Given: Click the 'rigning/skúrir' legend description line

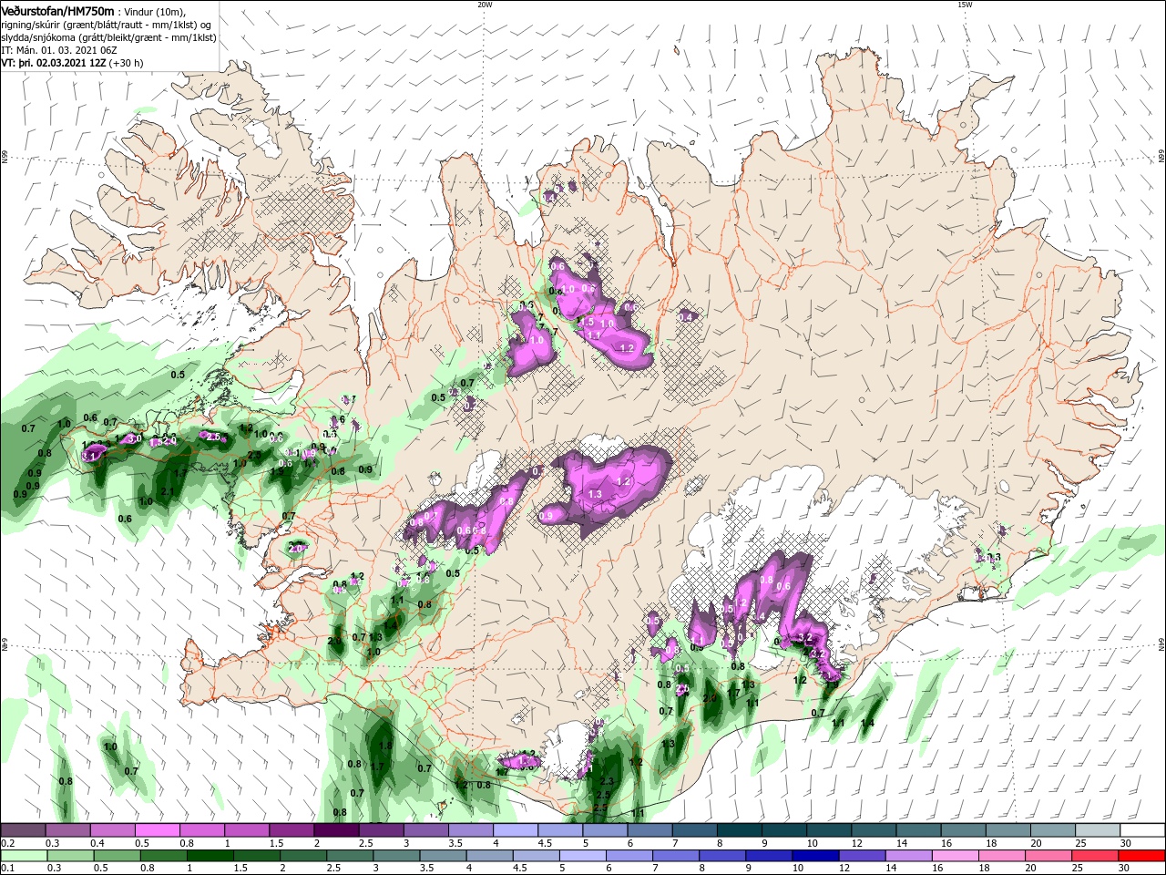Looking at the screenshot, I should coord(107,25).
